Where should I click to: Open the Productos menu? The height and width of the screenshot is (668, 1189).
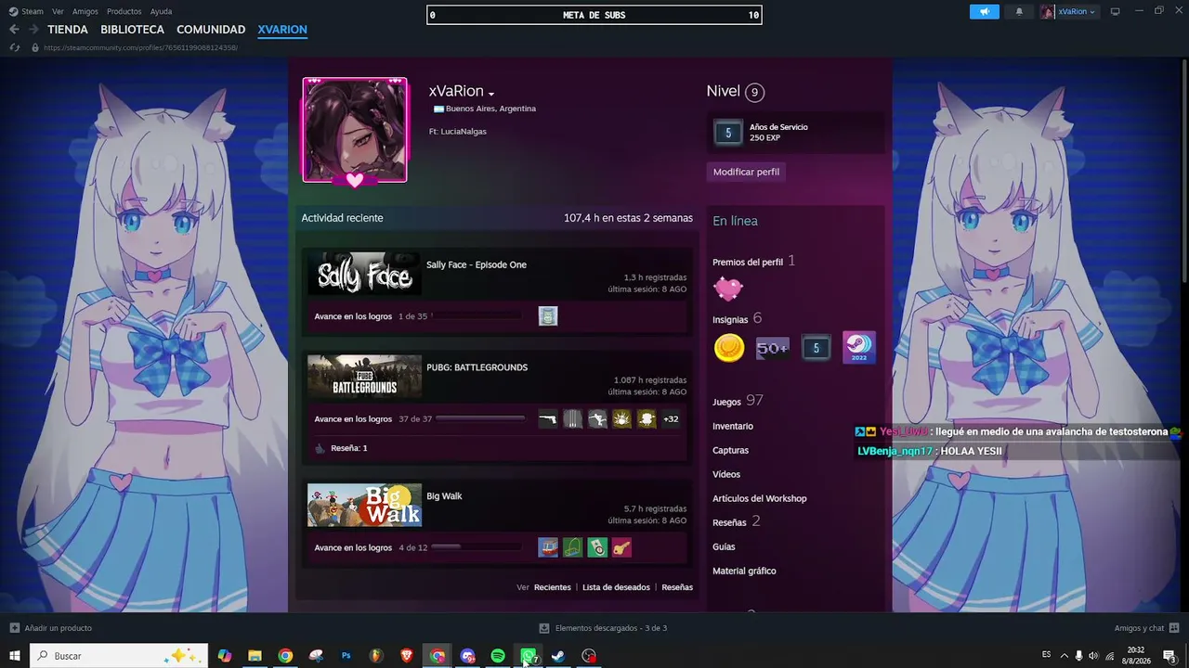[124, 12]
